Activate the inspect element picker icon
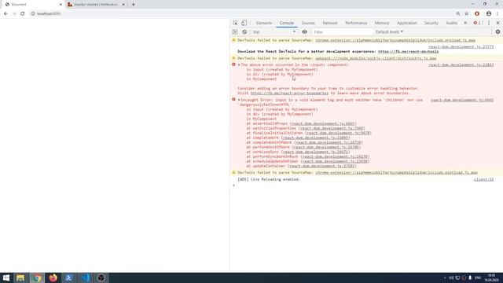 click(x=235, y=23)
